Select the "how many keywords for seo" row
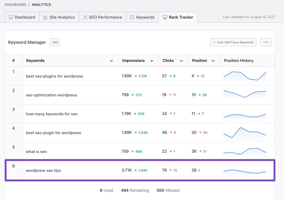The width and height of the screenshot is (284, 200). click(x=52, y=114)
